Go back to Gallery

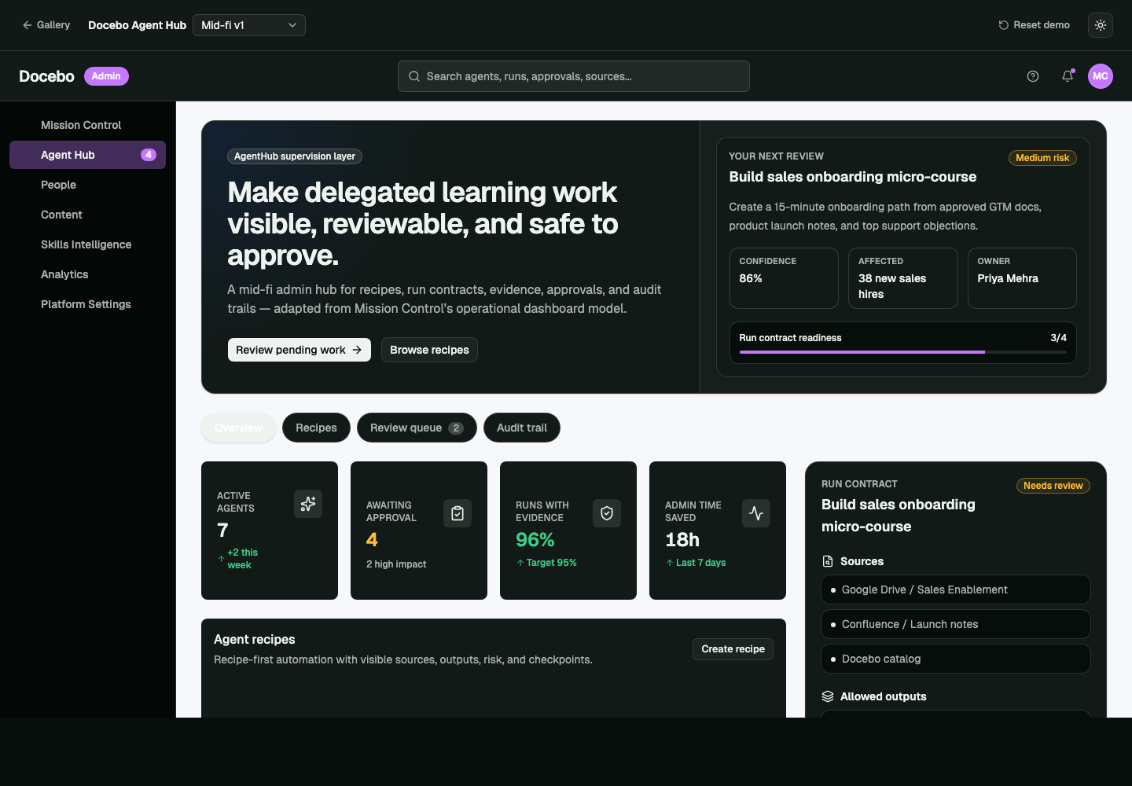[46, 25]
